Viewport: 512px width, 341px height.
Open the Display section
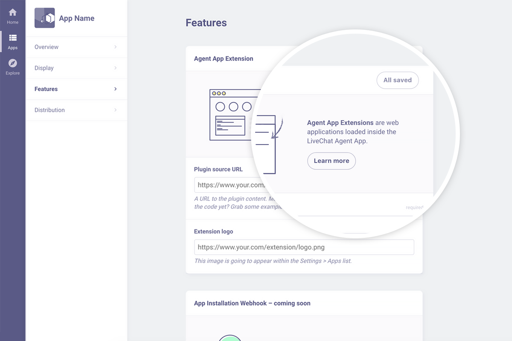[x=76, y=68]
